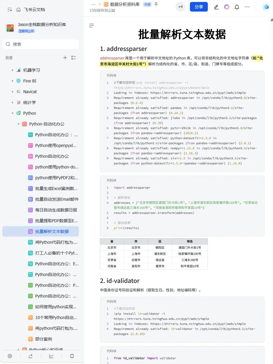Image resolution: width=273 pixels, height=364 pixels.
Task: Click the pencil edit icon near 分享
Action: (x=216, y=7)
